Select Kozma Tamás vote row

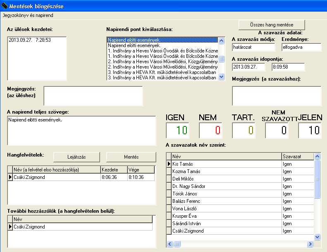click(240, 171)
